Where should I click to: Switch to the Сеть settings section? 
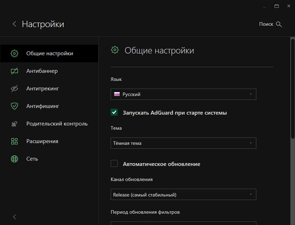32,159
